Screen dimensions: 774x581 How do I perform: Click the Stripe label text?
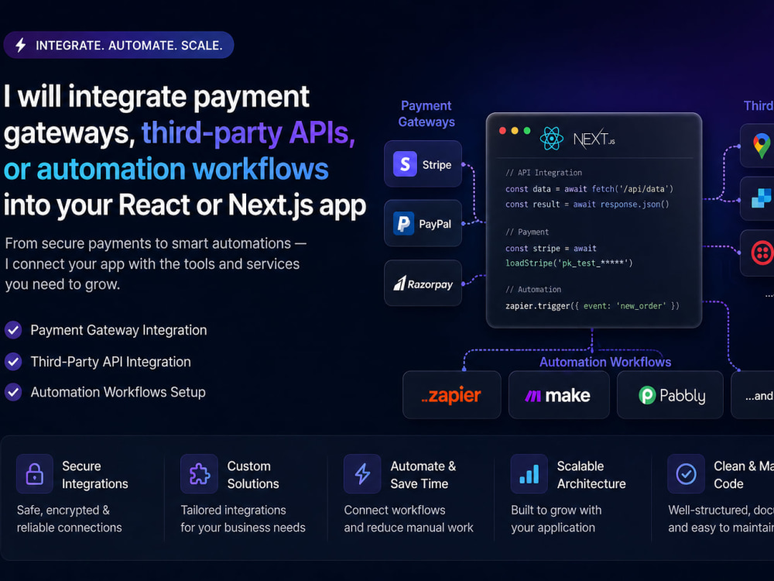pyautogui.click(x=437, y=164)
